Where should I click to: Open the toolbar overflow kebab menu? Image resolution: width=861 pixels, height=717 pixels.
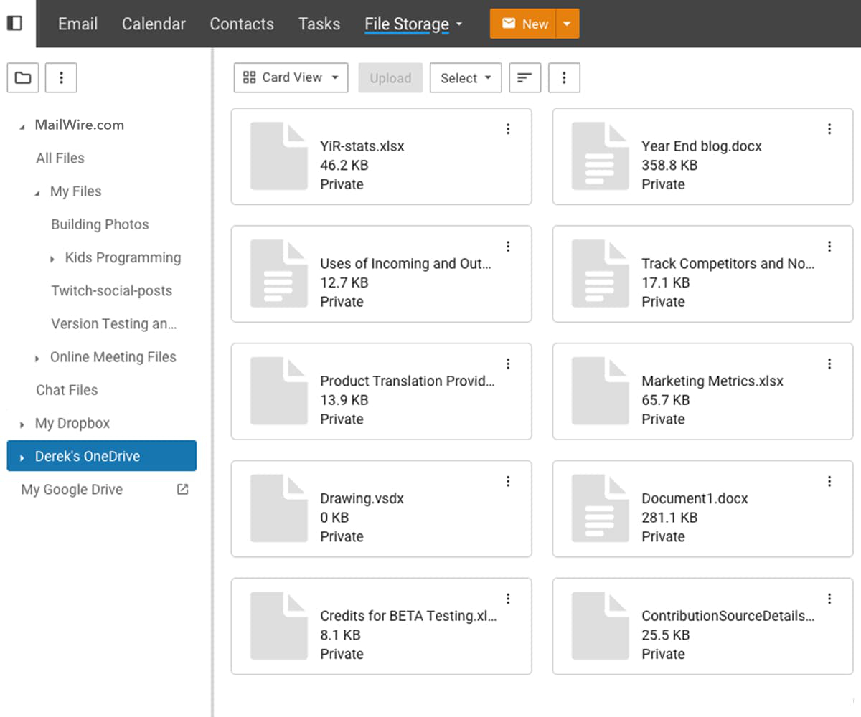coord(564,77)
